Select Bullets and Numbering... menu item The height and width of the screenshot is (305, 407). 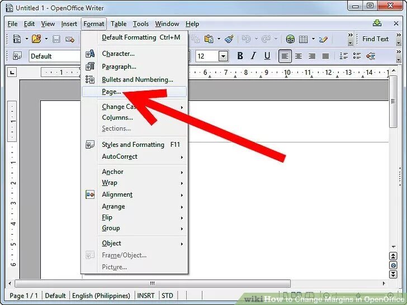(x=134, y=80)
